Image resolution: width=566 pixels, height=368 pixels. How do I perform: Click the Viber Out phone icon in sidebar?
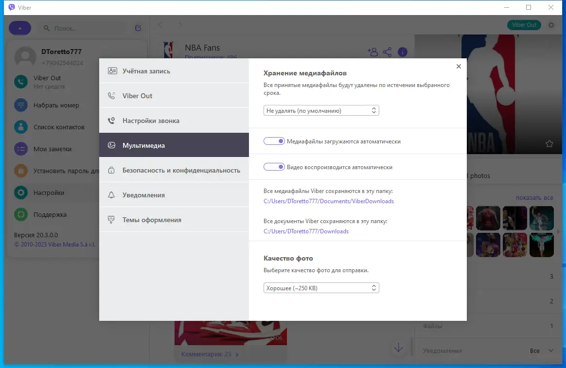(x=20, y=82)
